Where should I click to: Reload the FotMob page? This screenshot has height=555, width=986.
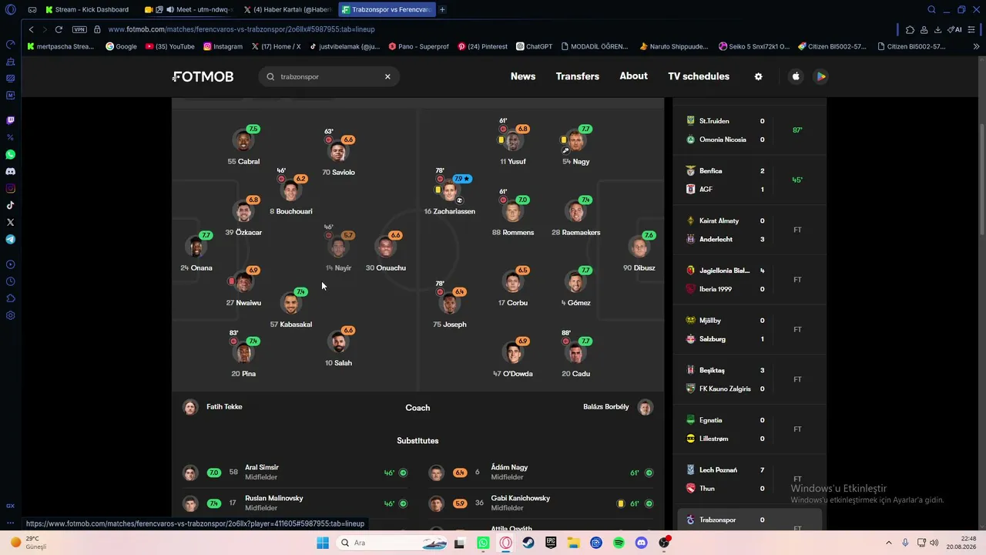tap(59, 29)
